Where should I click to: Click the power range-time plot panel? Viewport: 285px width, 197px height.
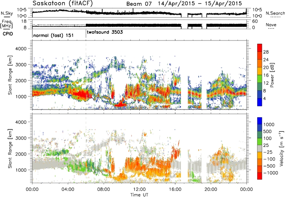pyautogui.click(x=139, y=75)
